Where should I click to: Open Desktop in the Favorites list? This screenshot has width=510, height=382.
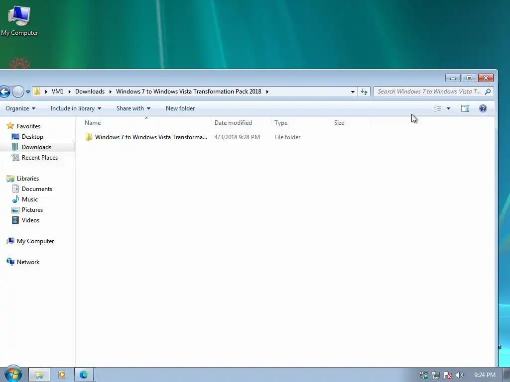click(x=32, y=137)
